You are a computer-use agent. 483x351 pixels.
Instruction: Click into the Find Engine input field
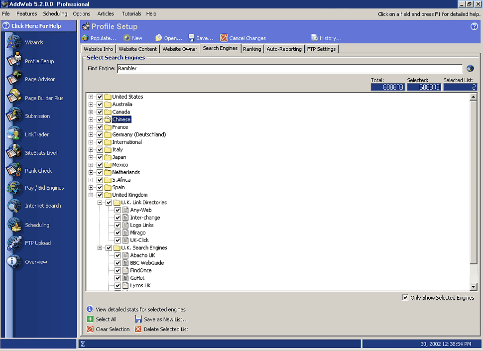(x=290, y=68)
